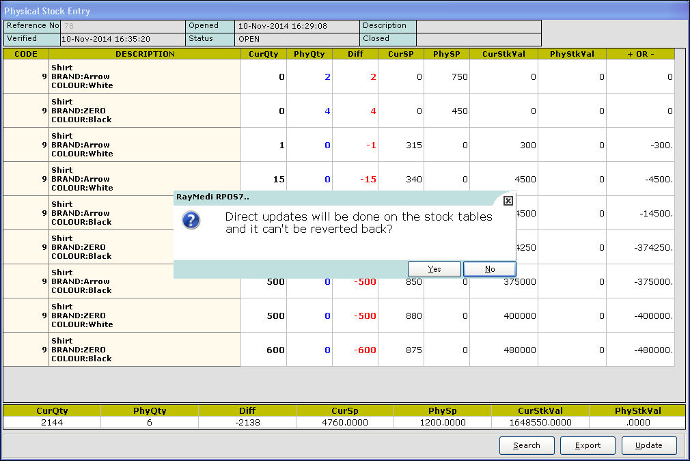Select the DESCRIPTION column header
This screenshot has height=461, width=690.
click(x=145, y=54)
